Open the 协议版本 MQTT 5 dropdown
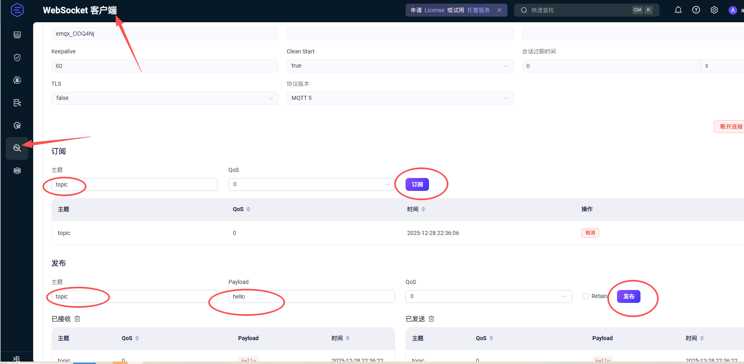The image size is (744, 364). (x=400, y=98)
